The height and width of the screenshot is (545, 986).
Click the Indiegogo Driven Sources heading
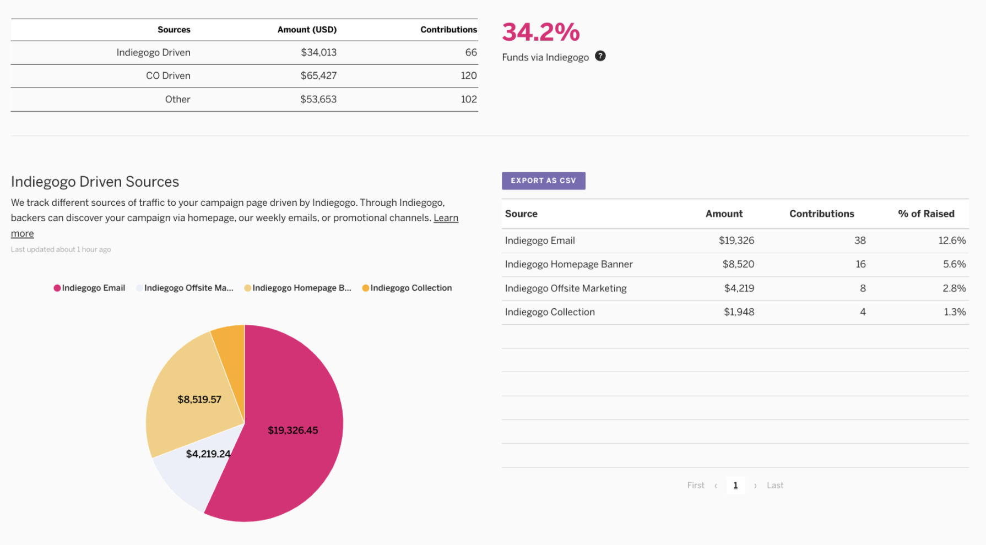95,182
